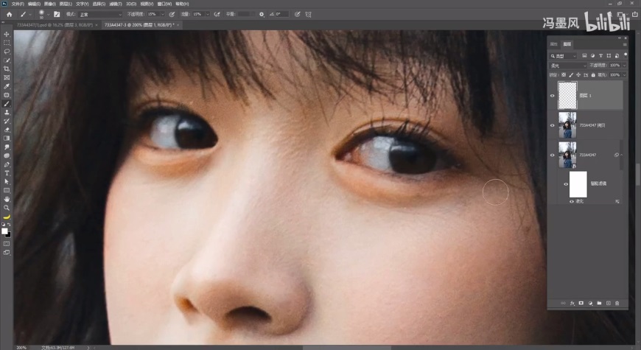The height and width of the screenshot is (350, 641).
Task: Open the brush opacity slider dropdown
Action: (x=162, y=14)
